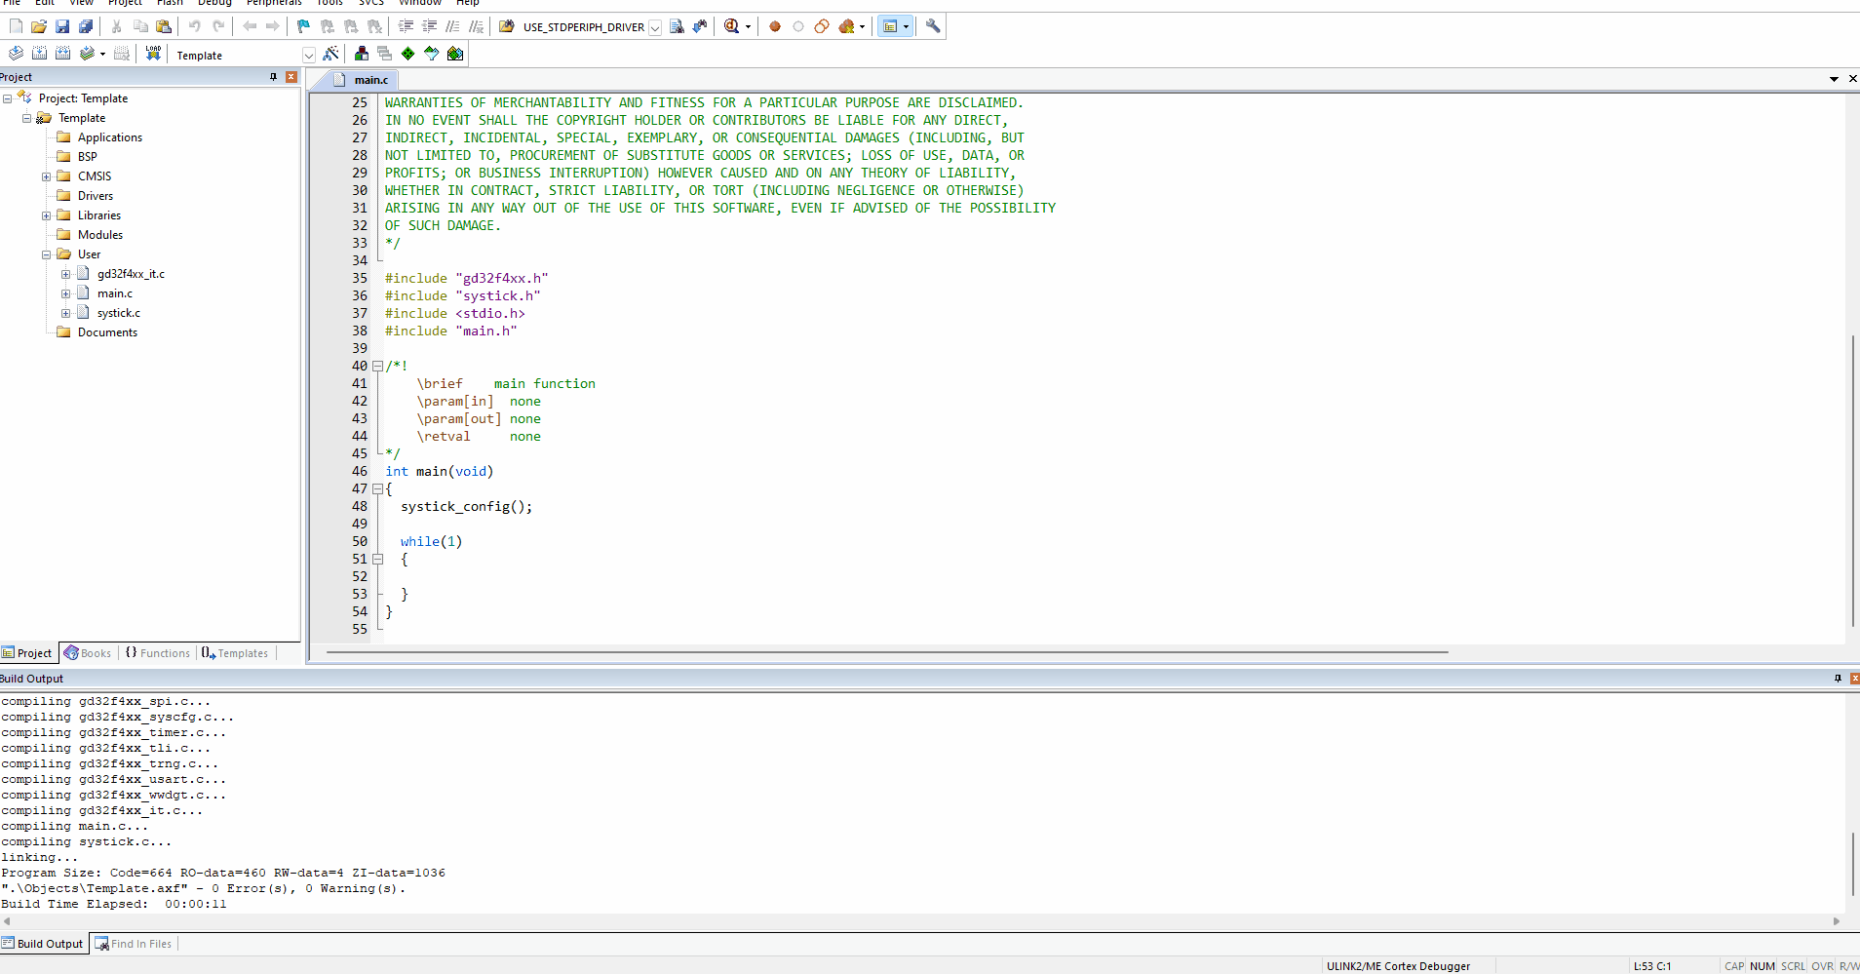Open the Batch Build dropdown arrow
The image size is (1860, 974).
pyautogui.click(x=102, y=55)
